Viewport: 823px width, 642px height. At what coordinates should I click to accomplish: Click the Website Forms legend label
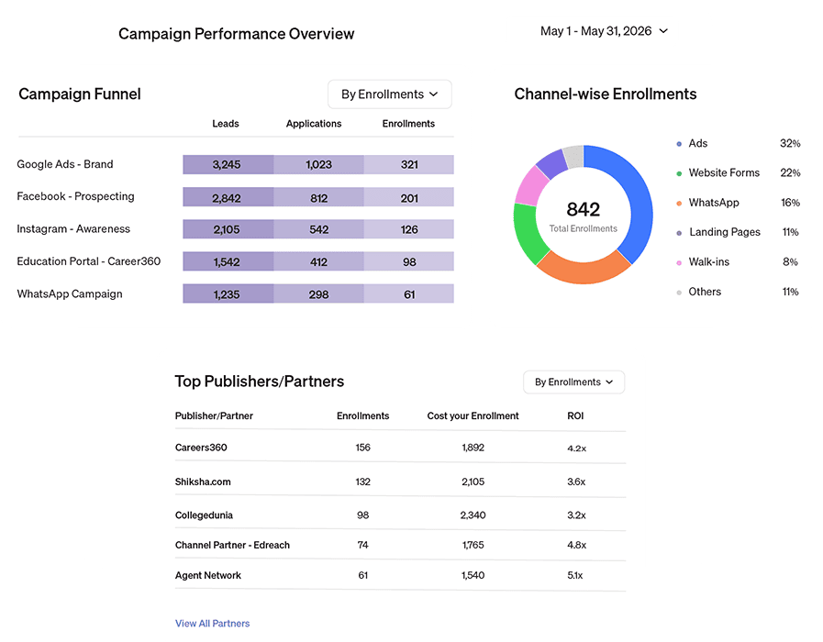[x=724, y=173]
